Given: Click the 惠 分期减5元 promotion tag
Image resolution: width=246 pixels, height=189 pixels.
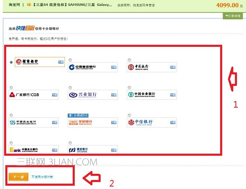Looking at the screenshot, I should (x=78, y=115).
